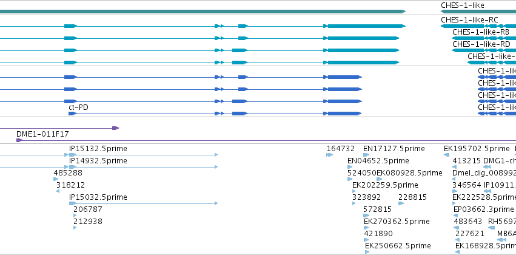
Task: Click the 421890 feature label
Action: click(378, 234)
